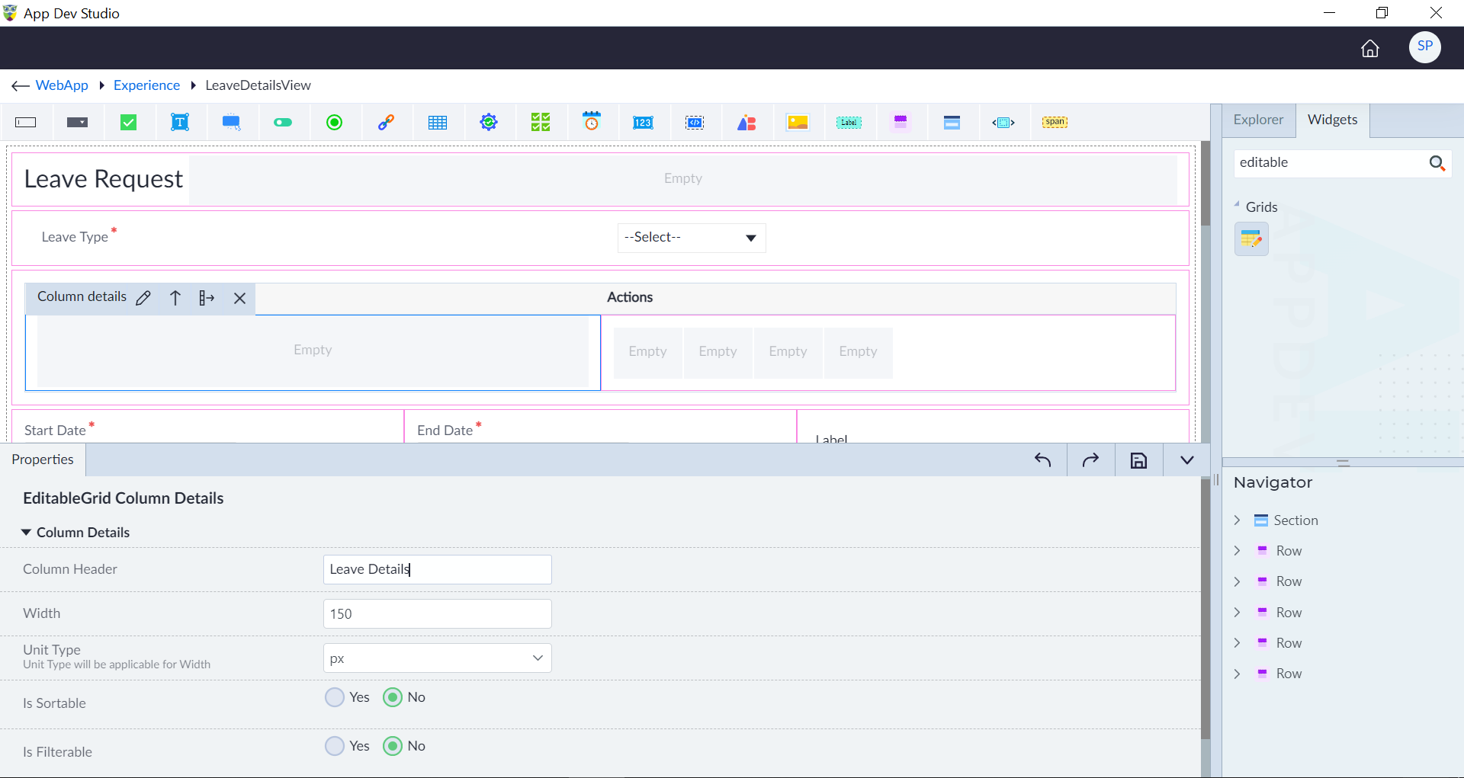Select the date time picker widget icon

pyautogui.click(x=592, y=122)
